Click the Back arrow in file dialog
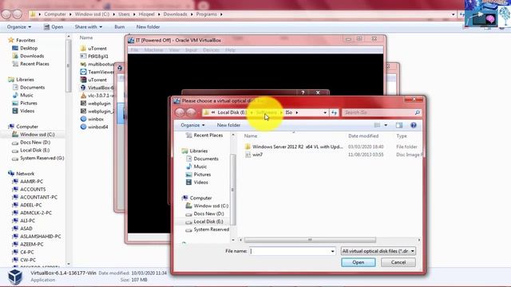The height and width of the screenshot is (287, 511). coord(180,112)
